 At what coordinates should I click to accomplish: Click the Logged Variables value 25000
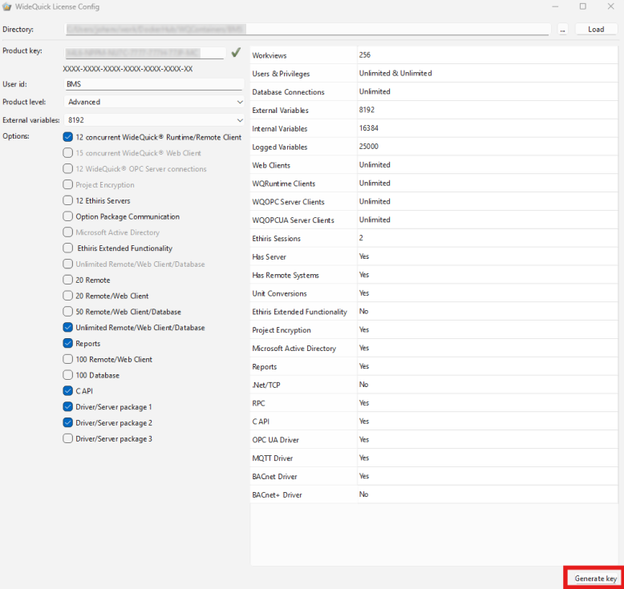[x=368, y=147]
